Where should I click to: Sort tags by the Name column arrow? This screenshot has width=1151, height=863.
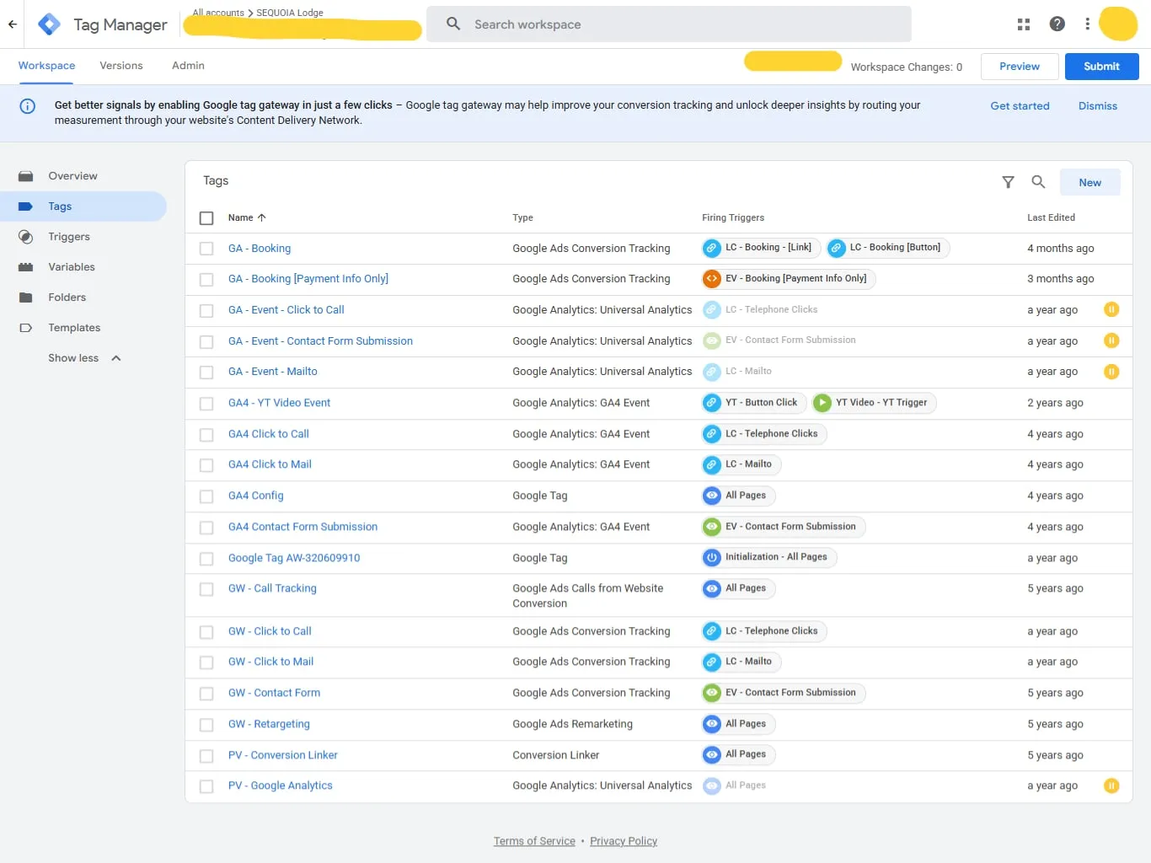(261, 217)
